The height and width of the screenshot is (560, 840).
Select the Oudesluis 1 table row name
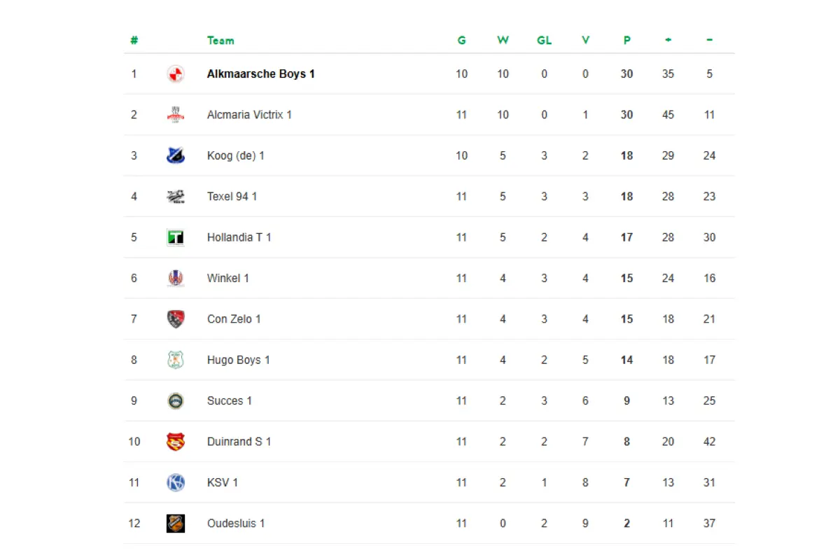(236, 523)
